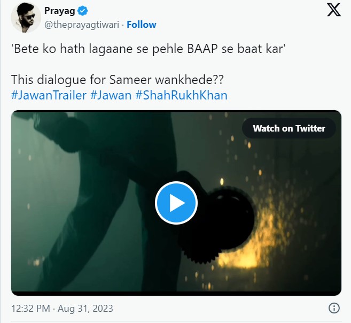The height and width of the screenshot is (323, 351).
Task: Open the #JawanTrailer hashtag
Action: [x=47, y=95]
